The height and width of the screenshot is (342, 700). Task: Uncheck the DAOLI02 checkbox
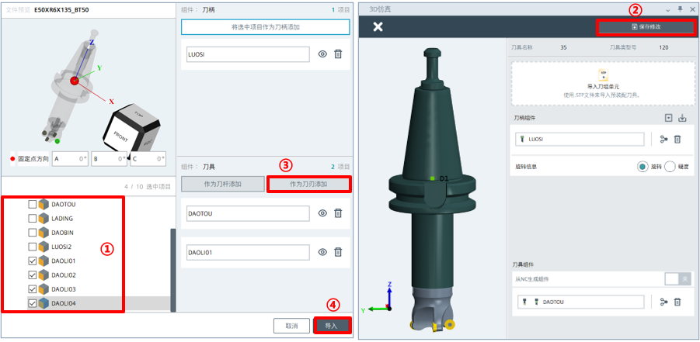32,275
